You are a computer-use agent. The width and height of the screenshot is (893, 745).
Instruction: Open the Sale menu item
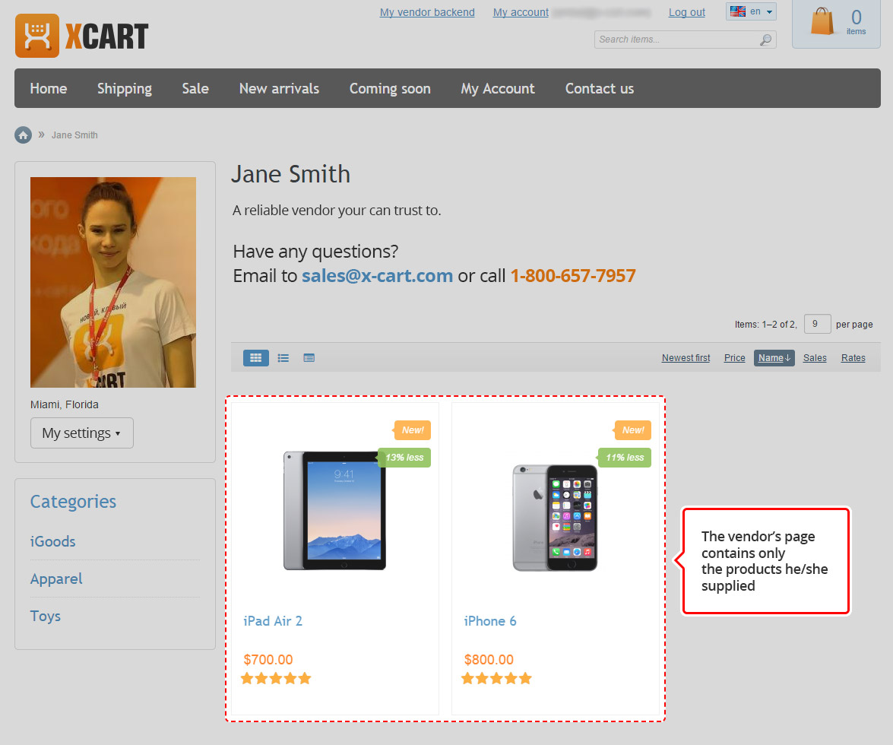click(x=195, y=88)
